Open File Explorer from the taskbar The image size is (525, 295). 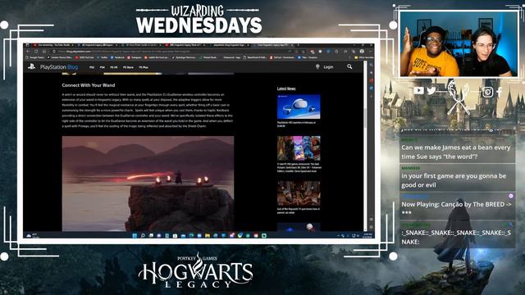click(208, 235)
